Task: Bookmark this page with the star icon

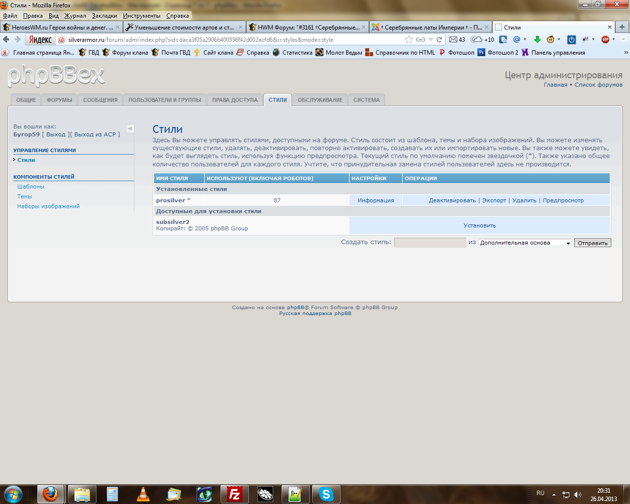Action: point(409,39)
